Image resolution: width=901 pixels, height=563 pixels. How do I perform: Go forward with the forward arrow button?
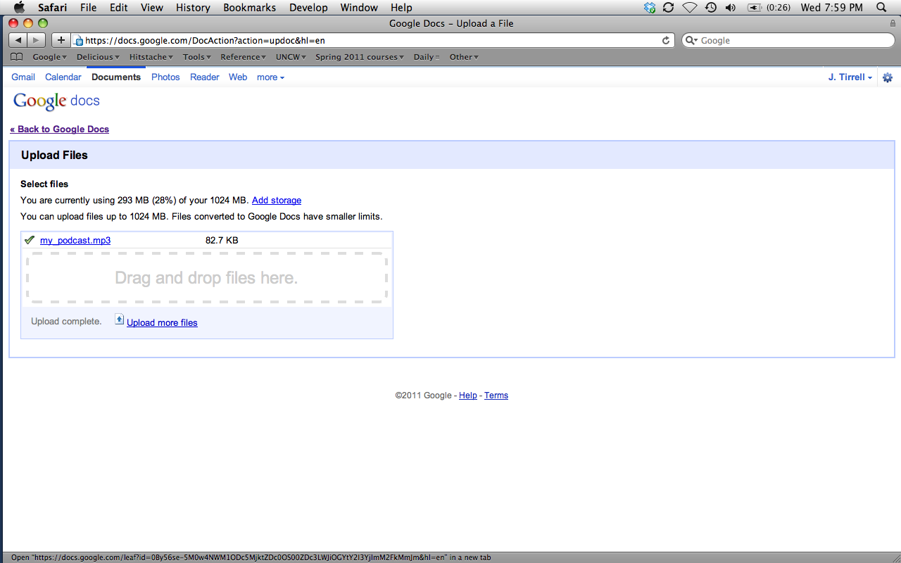click(37, 40)
